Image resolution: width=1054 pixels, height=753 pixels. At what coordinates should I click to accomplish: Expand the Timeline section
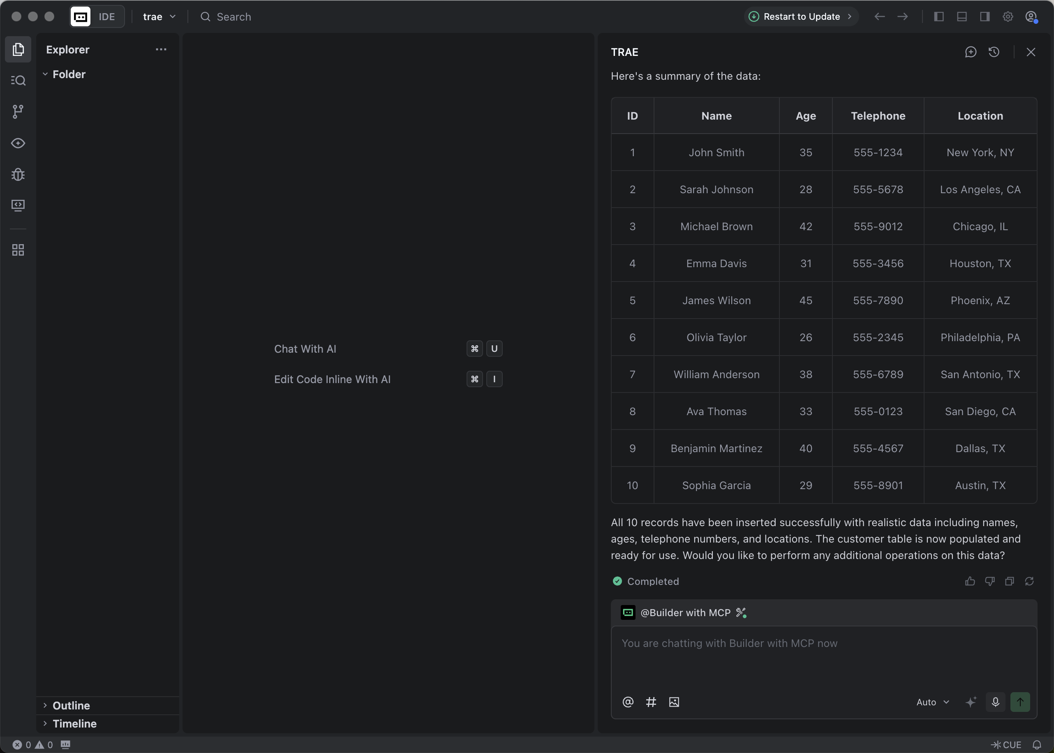tap(74, 723)
